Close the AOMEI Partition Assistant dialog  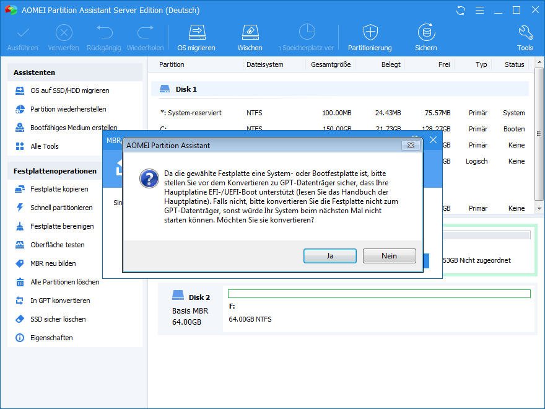point(411,146)
